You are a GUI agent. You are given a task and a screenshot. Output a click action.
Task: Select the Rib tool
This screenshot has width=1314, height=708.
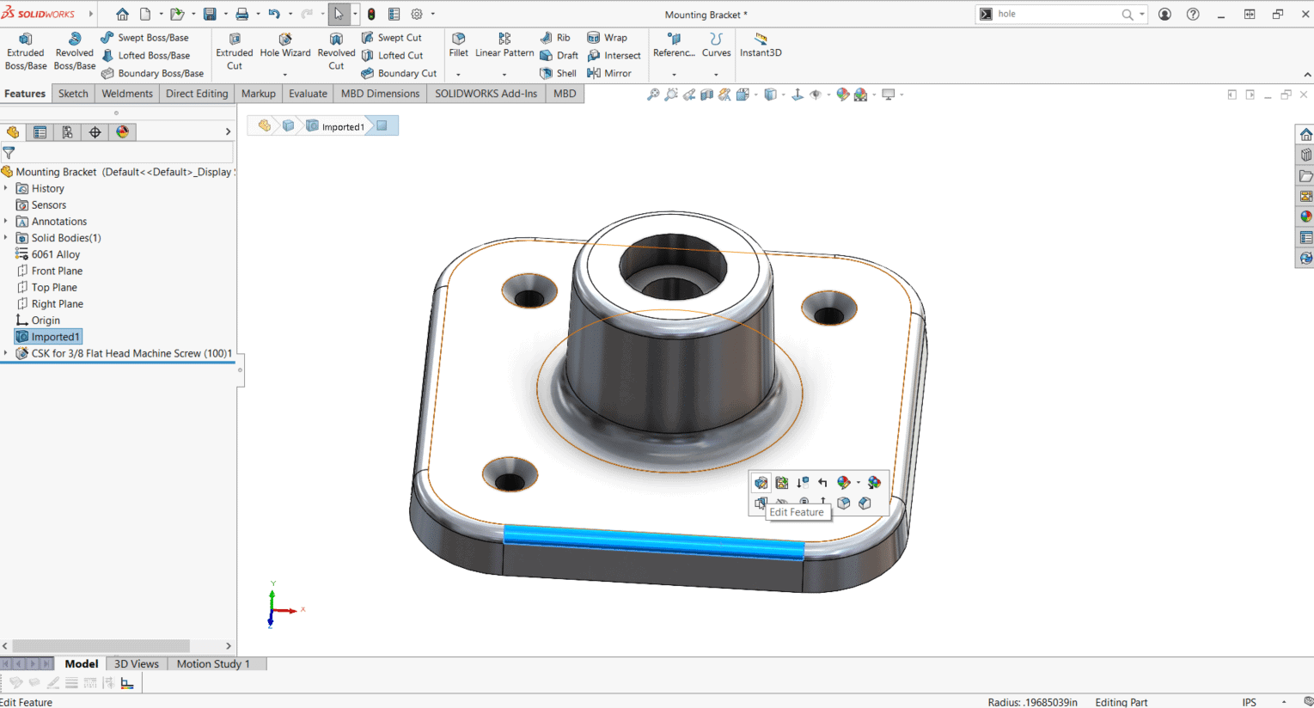(x=555, y=38)
